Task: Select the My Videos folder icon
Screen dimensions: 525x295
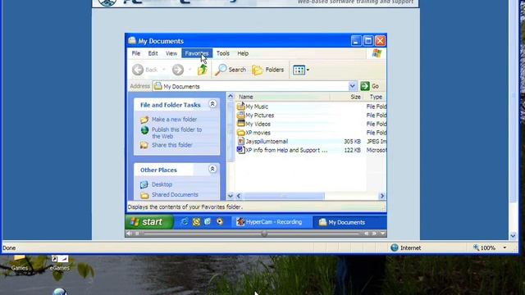Action: 240,124
